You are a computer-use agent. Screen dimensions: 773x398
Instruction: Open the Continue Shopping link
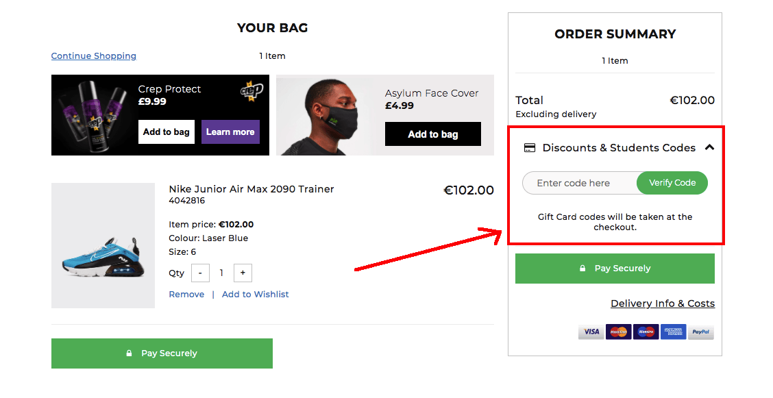94,56
